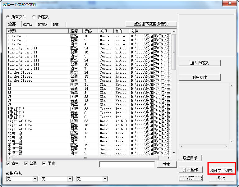
Task: Select 北京一夜 简单 level 3 row
Action: point(89,141)
